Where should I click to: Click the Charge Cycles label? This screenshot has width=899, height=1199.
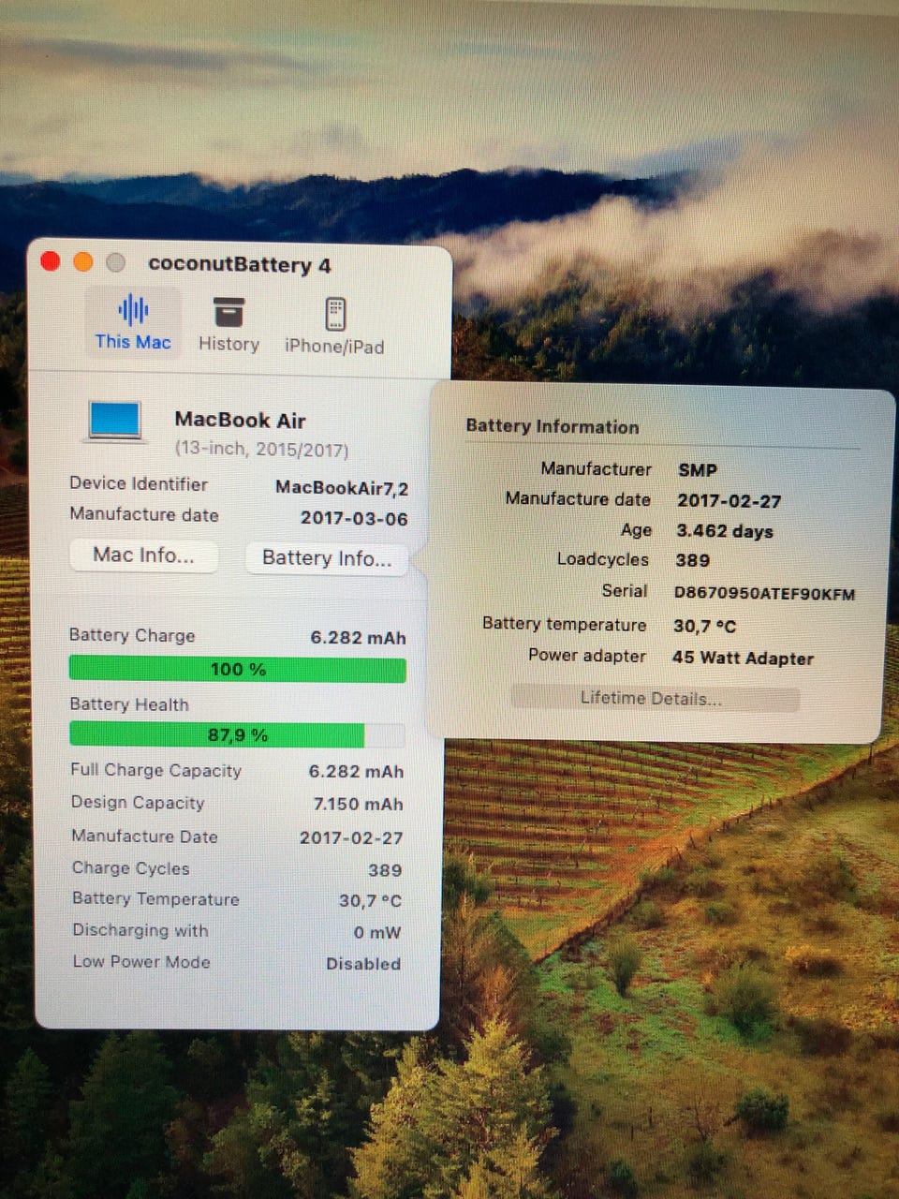(130, 868)
